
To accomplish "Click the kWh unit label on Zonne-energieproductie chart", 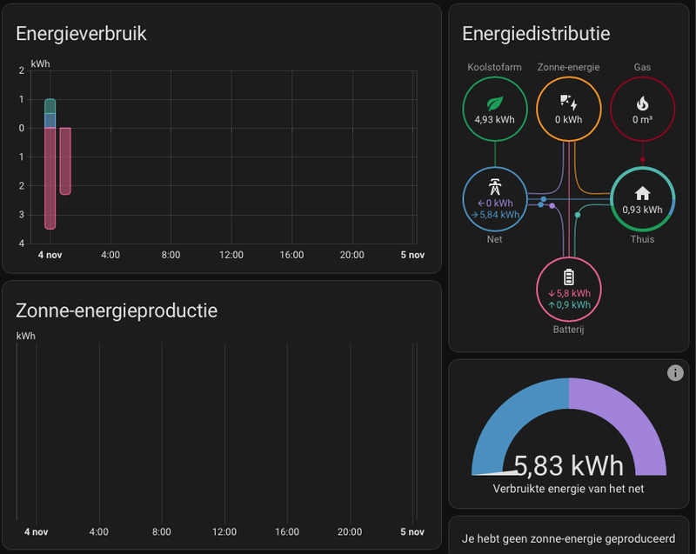I will coord(26,337).
